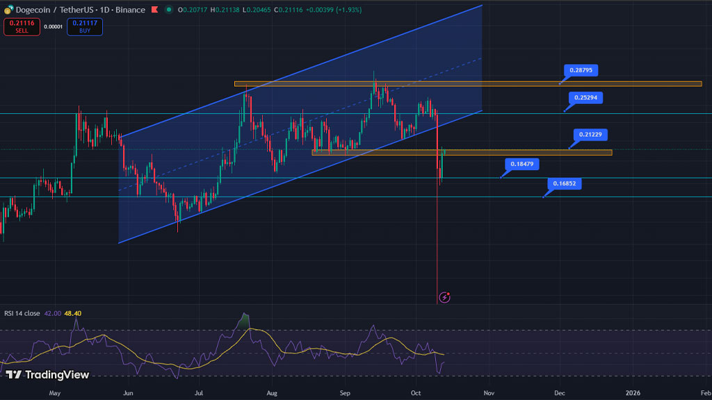Click the Aug label on time axis
The image size is (712, 400).
pyautogui.click(x=272, y=392)
